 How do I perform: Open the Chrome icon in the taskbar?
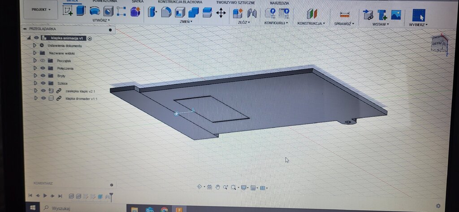coord(165,209)
